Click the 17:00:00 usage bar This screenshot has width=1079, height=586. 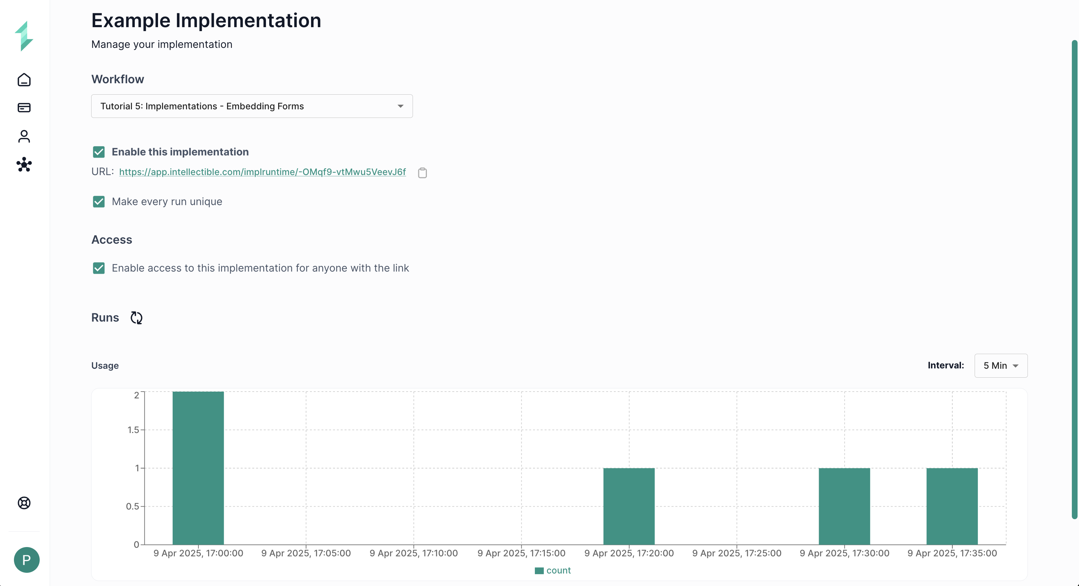[198, 468]
